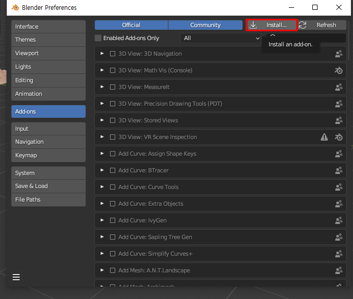Enable the Math Vis (Console) add-on

(113, 70)
